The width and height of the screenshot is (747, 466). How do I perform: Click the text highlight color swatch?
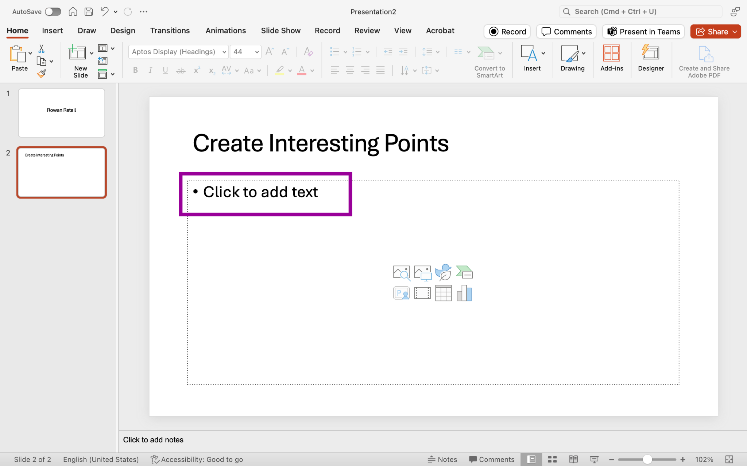point(280,70)
